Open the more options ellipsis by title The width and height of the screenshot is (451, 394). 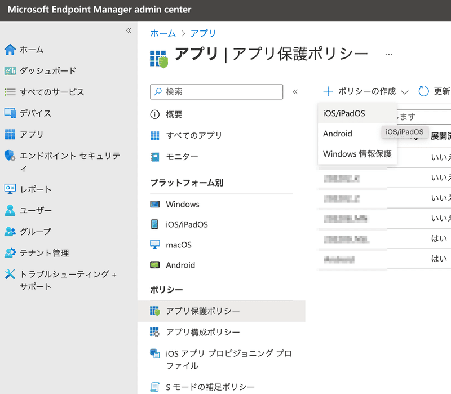click(389, 54)
